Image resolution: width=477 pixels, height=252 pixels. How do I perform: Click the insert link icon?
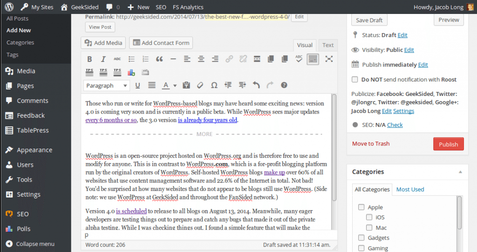click(229, 59)
